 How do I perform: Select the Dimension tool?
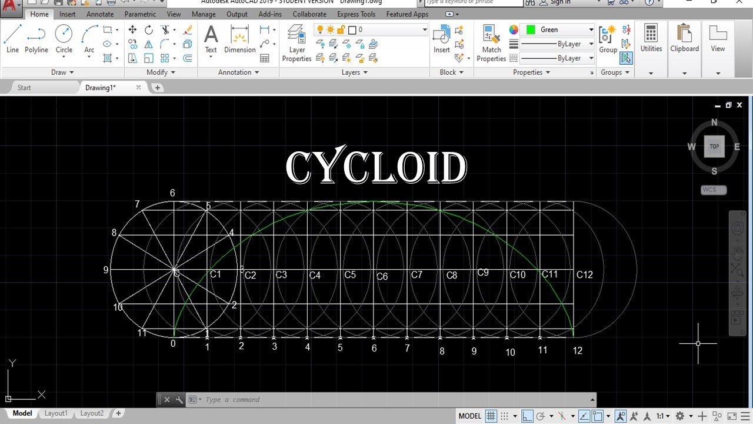240,39
